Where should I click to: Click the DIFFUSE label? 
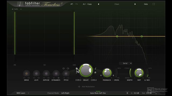[x=46, y=80]
